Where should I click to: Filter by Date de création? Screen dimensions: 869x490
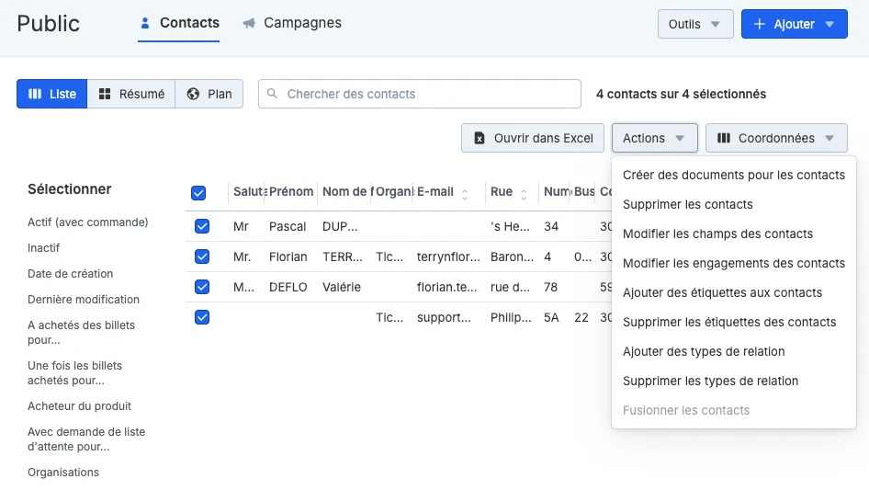71,274
